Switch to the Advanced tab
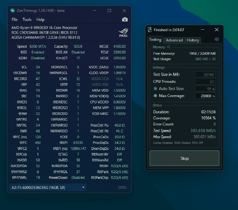This screenshot has width=238, height=210. tap(174, 40)
